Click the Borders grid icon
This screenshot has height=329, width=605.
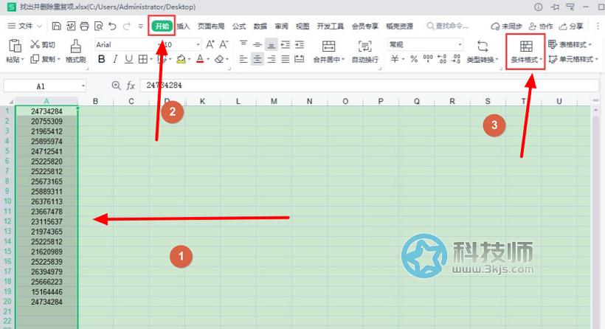tap(142, 59)
